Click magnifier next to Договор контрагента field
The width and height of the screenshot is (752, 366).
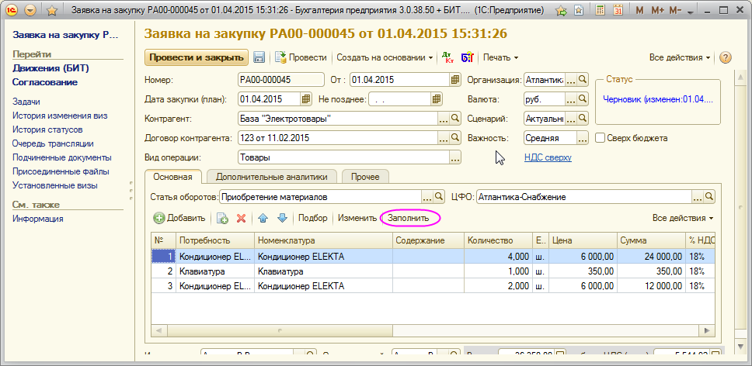pyautogui.click(x=455, y=138)
